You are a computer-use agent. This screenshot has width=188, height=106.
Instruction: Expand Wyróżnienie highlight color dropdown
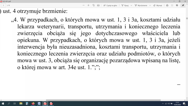tap(150, 5)
